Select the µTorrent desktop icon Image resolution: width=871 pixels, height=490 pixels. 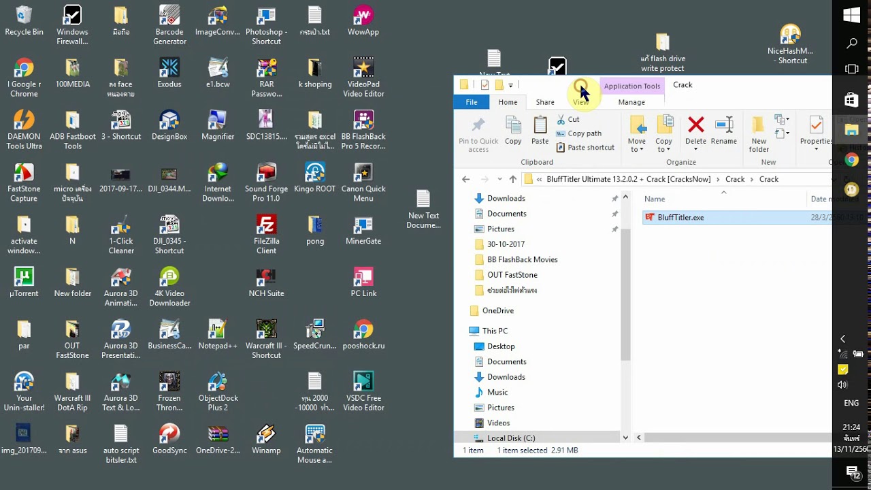pos(24,282)
